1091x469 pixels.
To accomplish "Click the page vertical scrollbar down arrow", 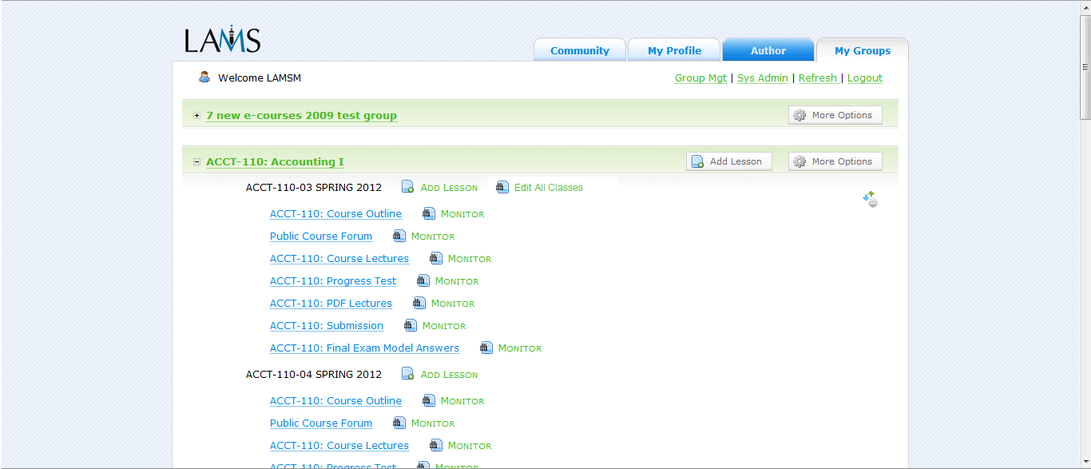I will point(1085,463).
